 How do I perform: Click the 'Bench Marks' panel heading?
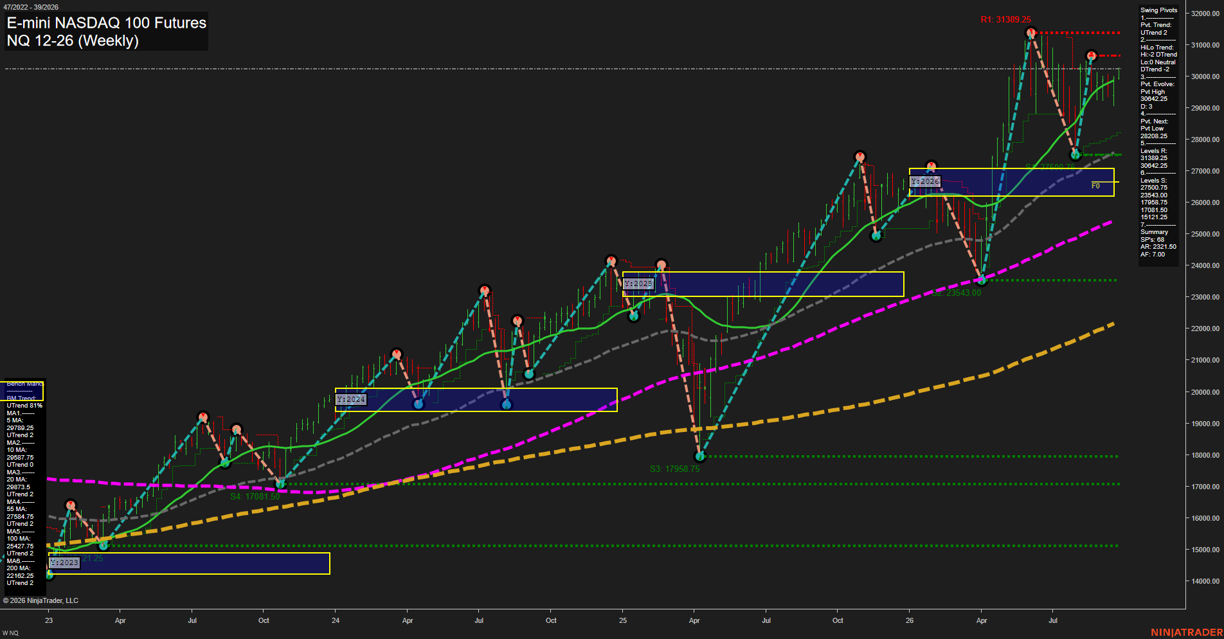pyautogui.click(x=25, y=384)
